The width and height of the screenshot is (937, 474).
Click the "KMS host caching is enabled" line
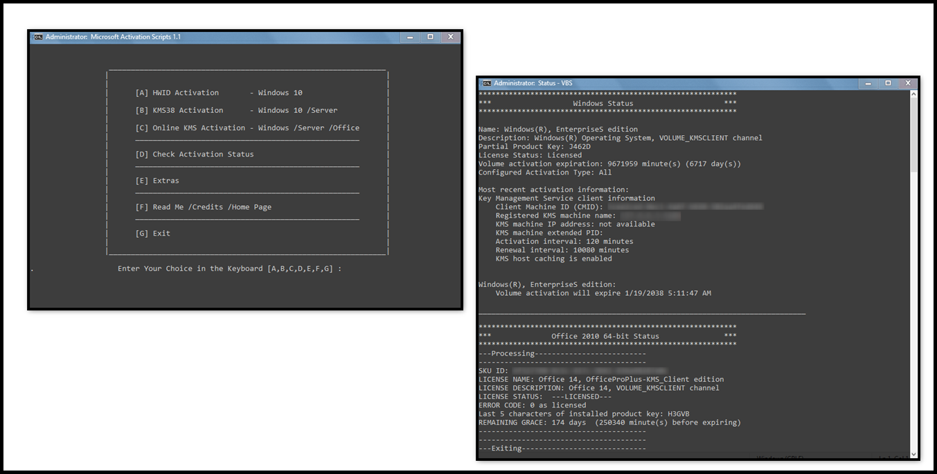554,258
